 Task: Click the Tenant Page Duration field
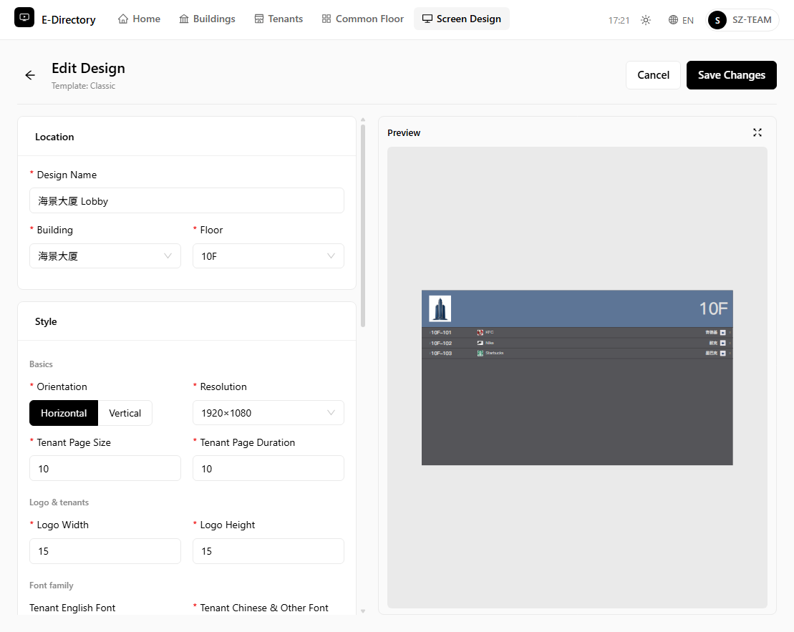pyautogui.click(x=268, y=468)
